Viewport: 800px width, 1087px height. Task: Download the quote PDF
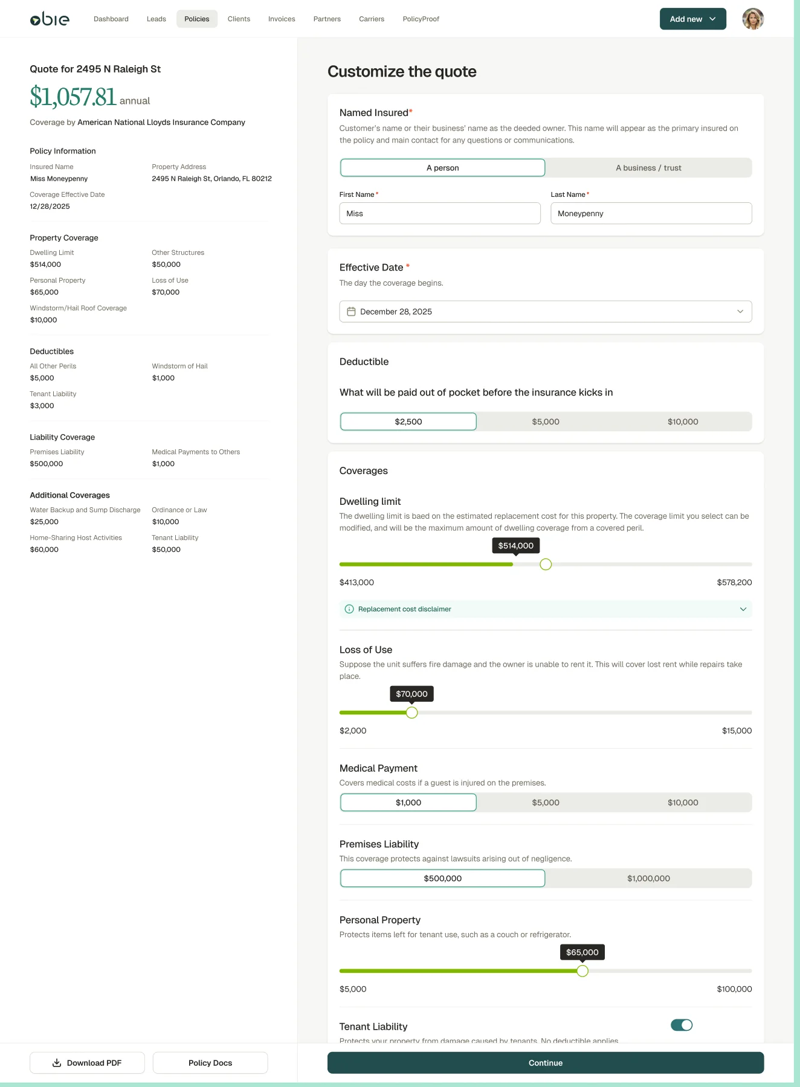coord(87,1063)
